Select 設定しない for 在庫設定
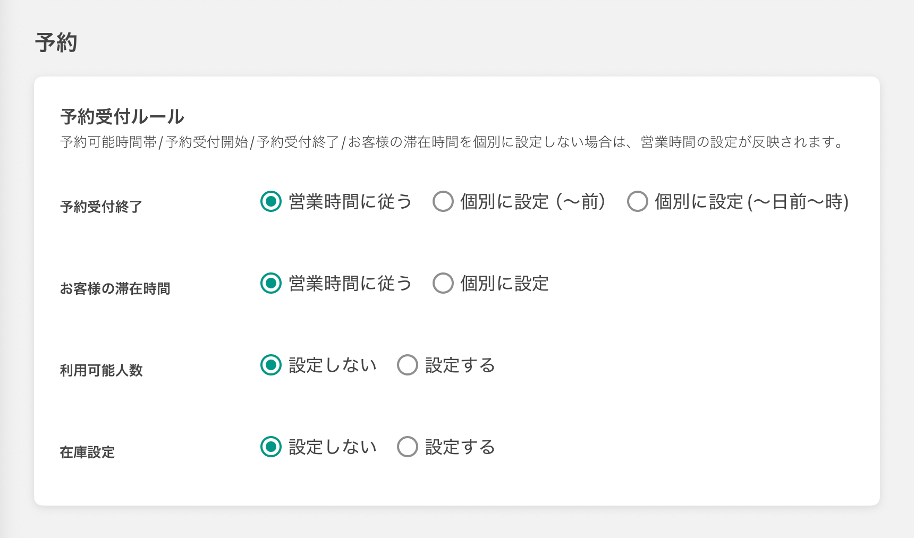Viewport: 914px width, 538px height. click(271, 447)
